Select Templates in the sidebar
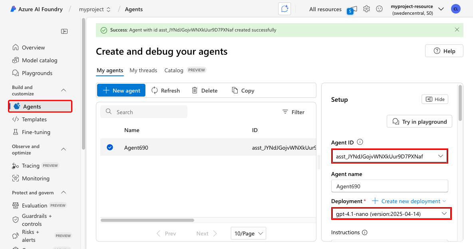The width and height of the screenshot is (473, 249). pyautogui.click(x=35, y=119)
